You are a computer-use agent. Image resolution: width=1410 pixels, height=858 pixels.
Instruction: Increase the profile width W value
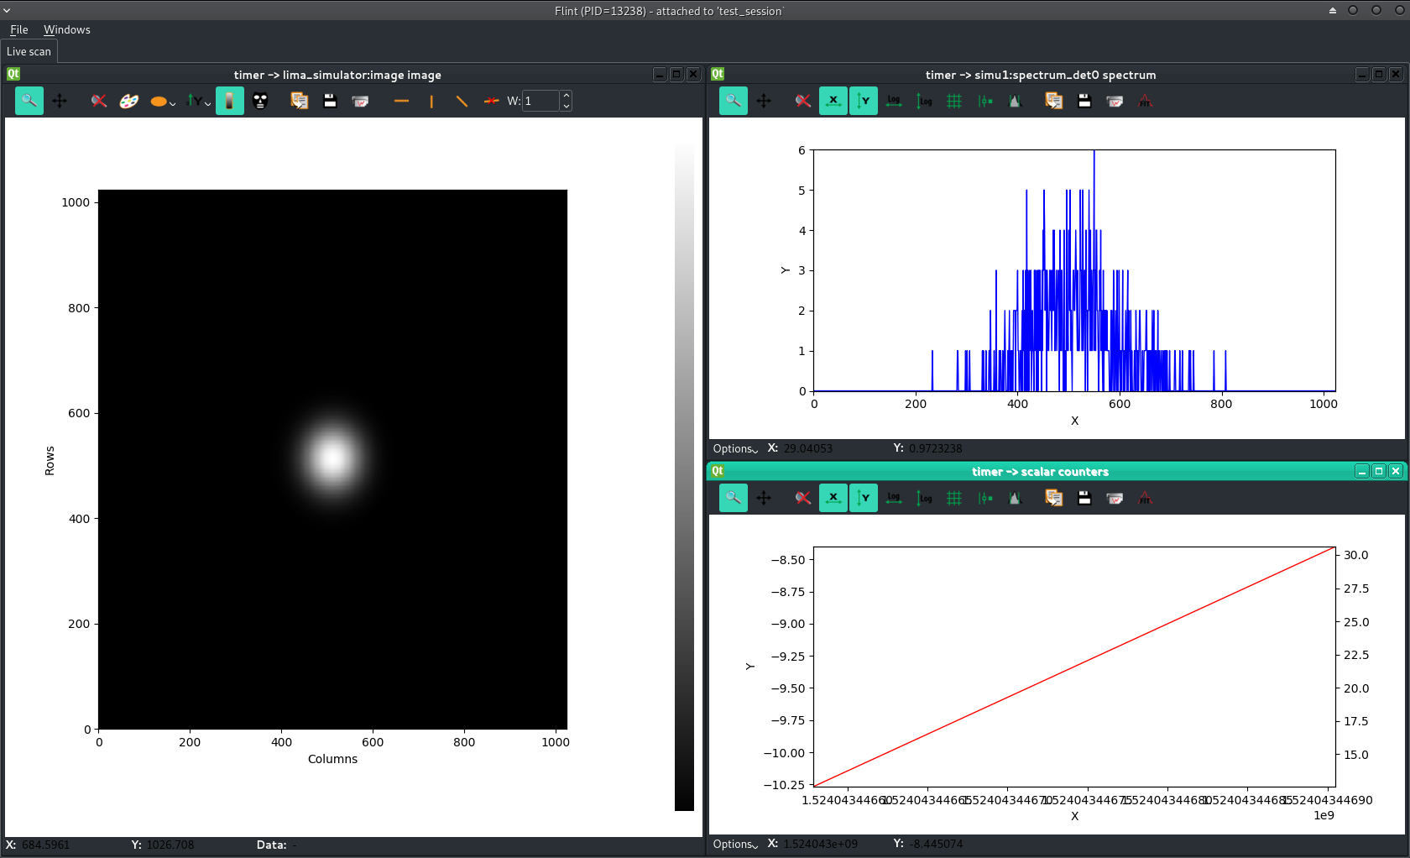pyautogui.click(x=567, y=96)
